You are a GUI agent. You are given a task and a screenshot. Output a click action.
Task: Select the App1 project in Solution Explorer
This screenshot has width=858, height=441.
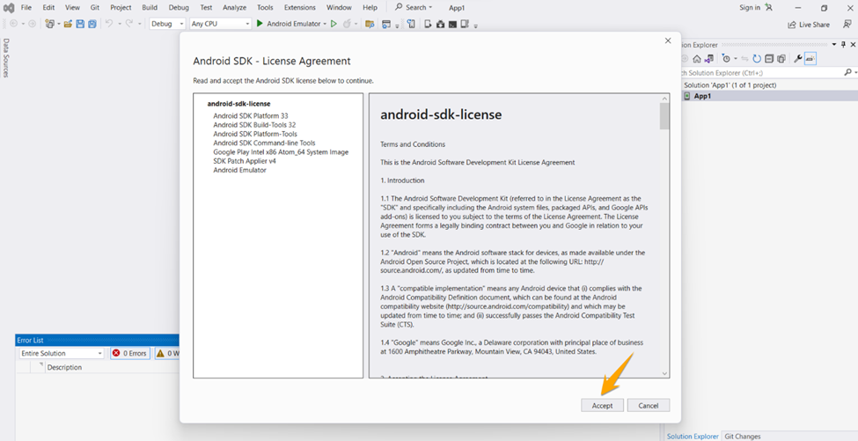point(702,96)
